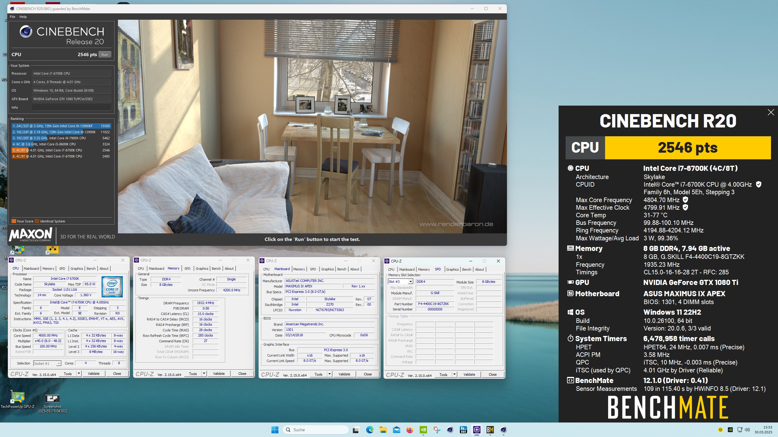The height and width of the screenshot is (437, 778).
Task: Open the Mail app taskbar icon
Action: 396,430
